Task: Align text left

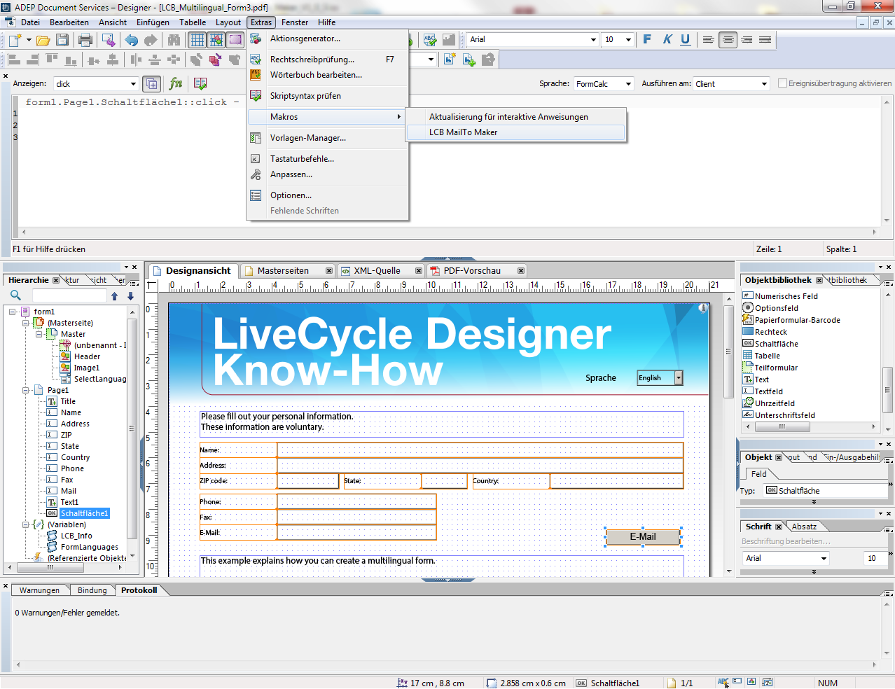Action: pyautogui.click(x=709, y=39)
